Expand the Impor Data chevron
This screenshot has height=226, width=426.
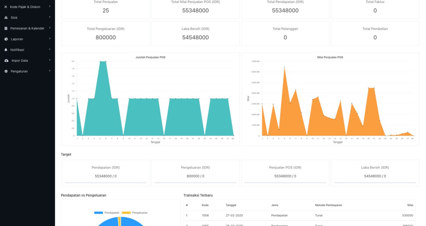50,60
